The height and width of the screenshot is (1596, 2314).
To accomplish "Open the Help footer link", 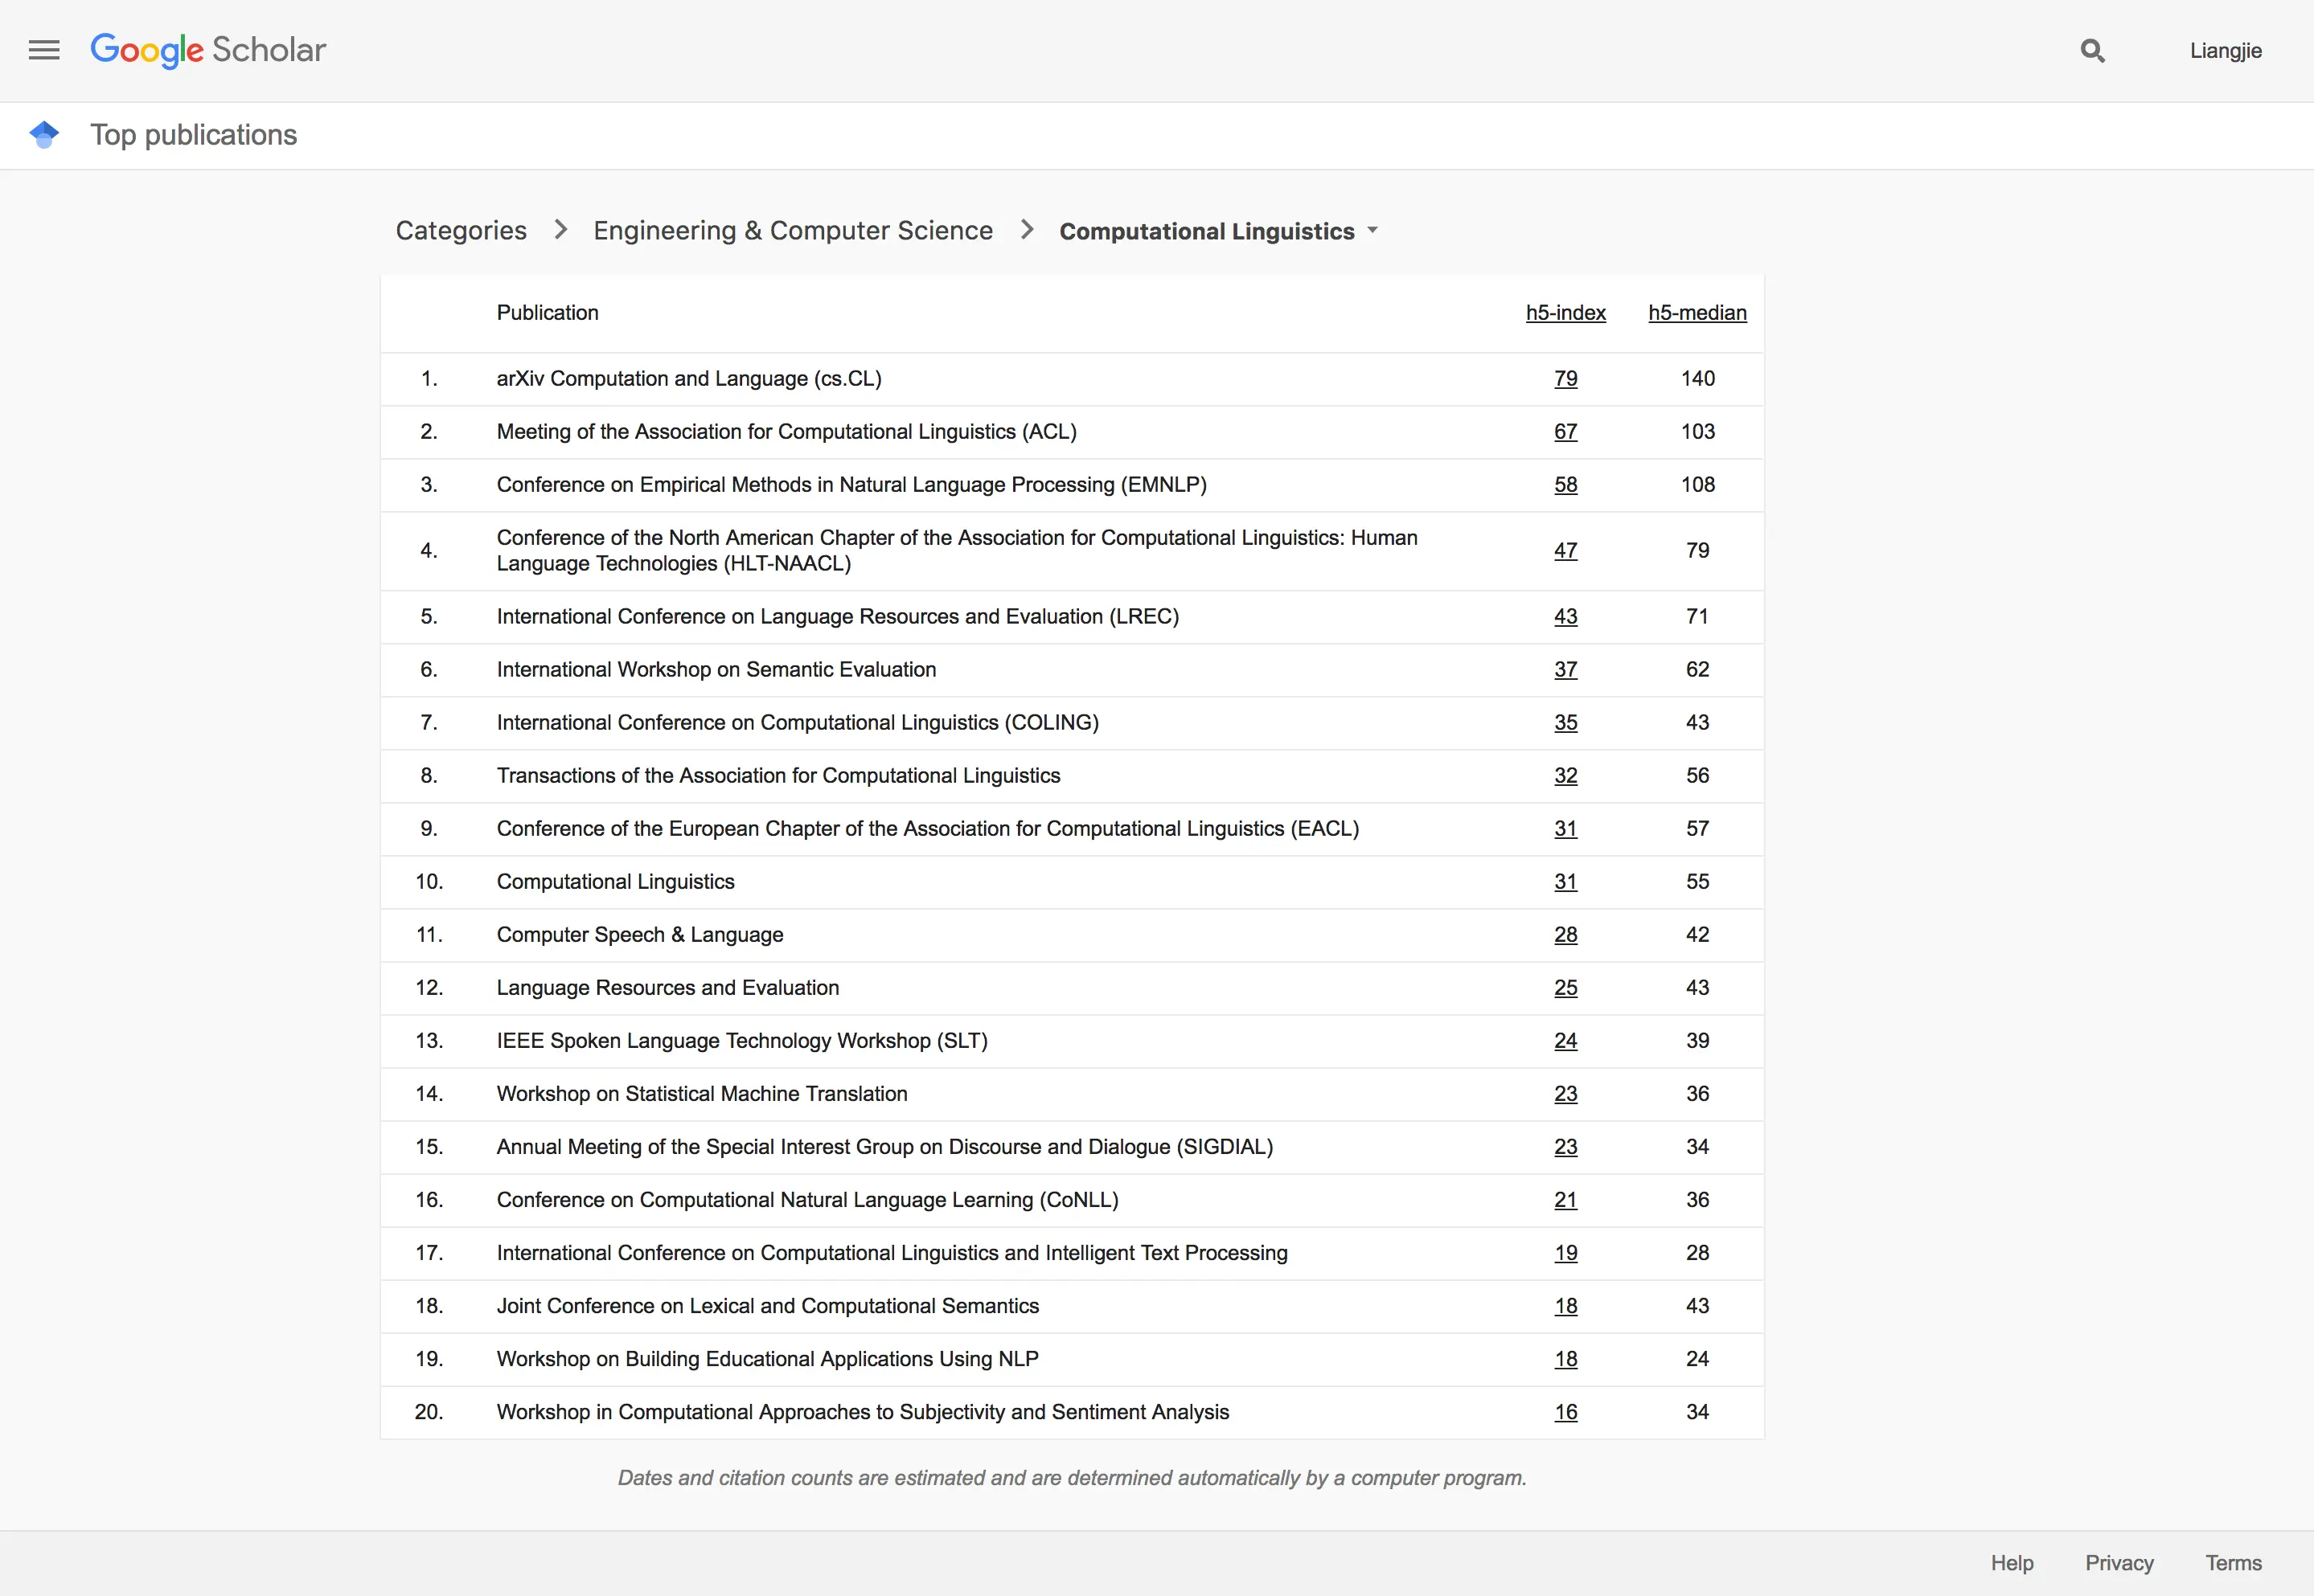I will click(x=2011, y=1563).
